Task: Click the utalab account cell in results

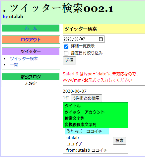Action: click(73, 138)
